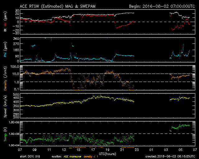Click the '07' hour label at the left end of the axis
The image size is (199, 159).
pos(20,150)
